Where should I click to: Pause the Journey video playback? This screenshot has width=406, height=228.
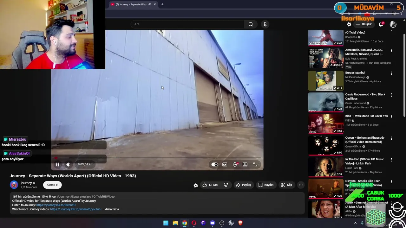click(x=58, y=164)
